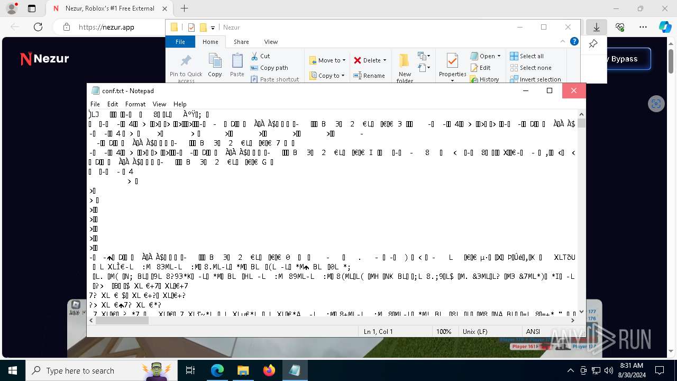
Task: Open Notepad Help menu
Action: [x=180, y=104]
